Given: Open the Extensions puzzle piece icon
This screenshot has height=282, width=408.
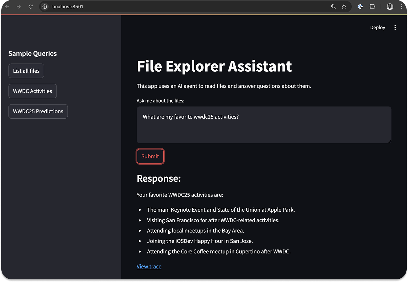Looking at the screenshot, I should click(x=372, y=7).
